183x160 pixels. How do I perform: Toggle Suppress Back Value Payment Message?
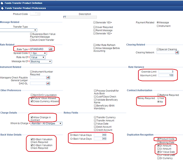coord(31,34)
